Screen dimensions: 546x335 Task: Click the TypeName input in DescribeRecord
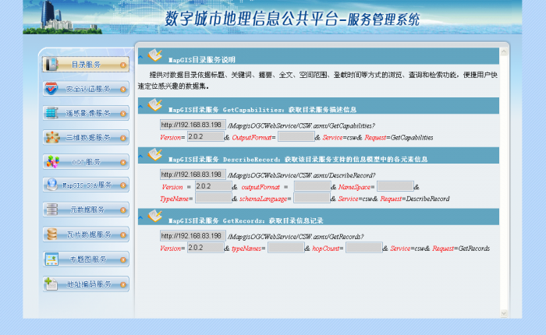[213, 199]
